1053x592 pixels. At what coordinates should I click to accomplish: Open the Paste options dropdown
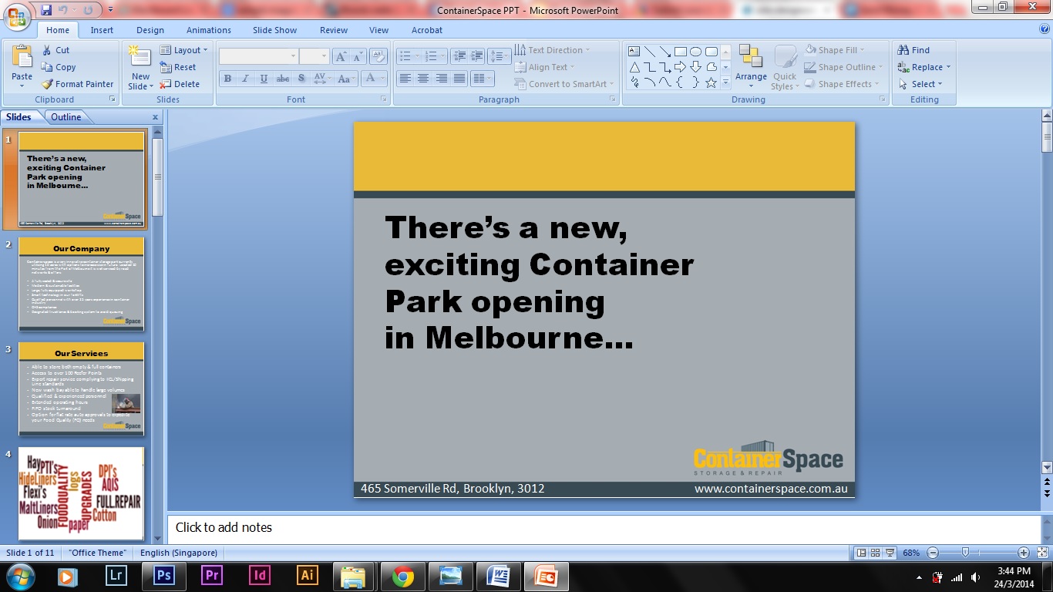(x=22, y=82)
